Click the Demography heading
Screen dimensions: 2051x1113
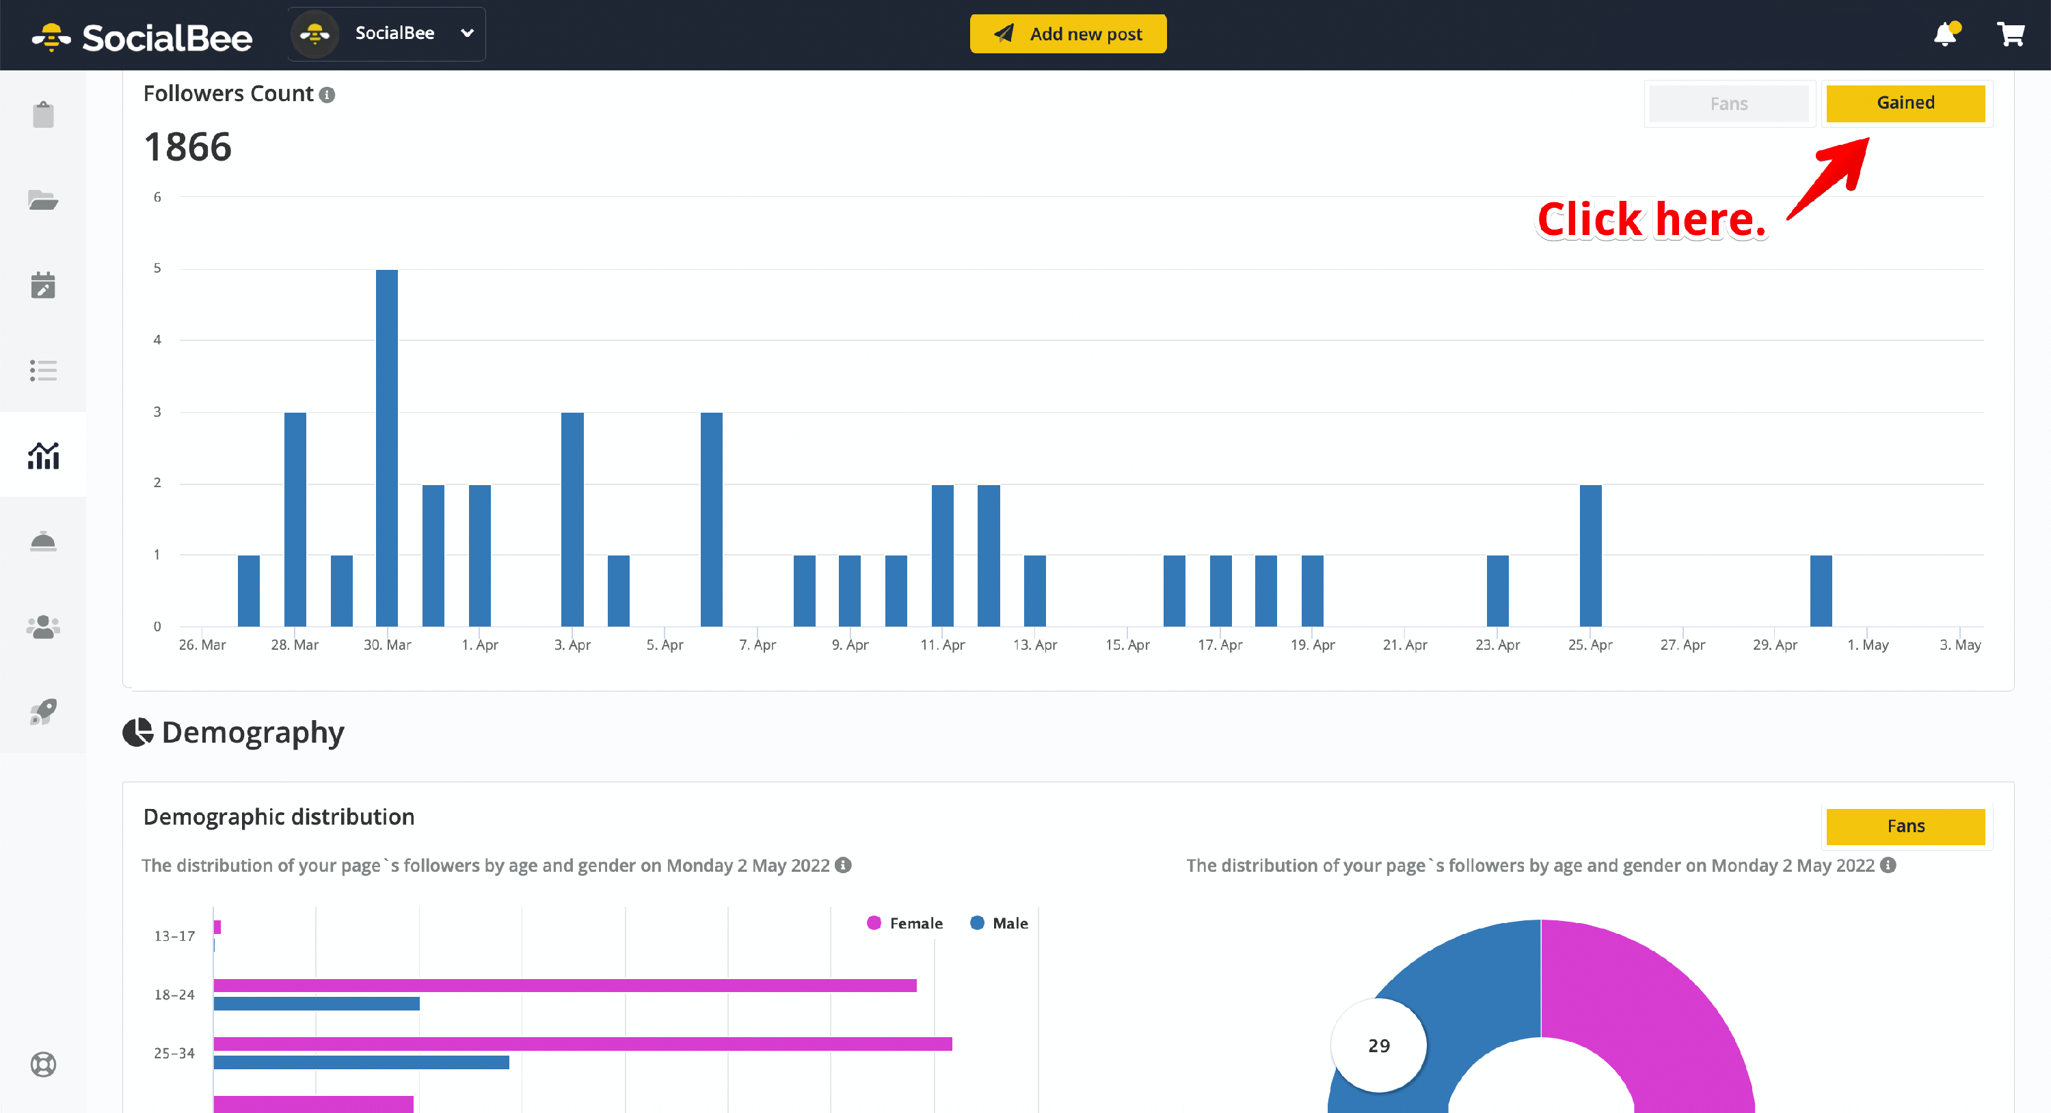click(252, 732)
